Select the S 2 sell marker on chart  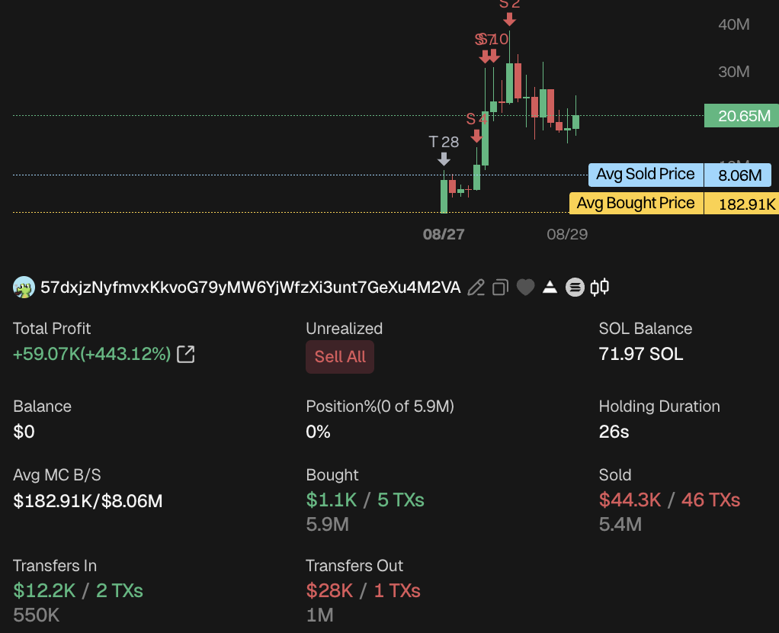509,12
